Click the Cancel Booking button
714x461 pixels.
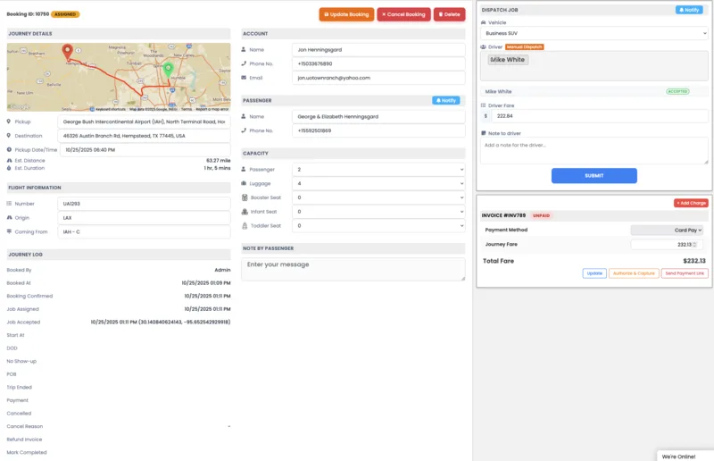coord(403,14)
